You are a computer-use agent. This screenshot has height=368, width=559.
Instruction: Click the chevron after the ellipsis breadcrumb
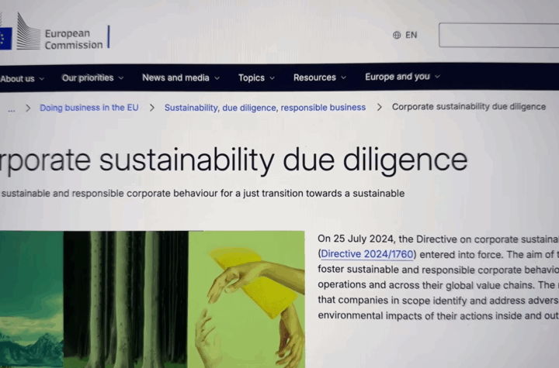pos(28,108)
